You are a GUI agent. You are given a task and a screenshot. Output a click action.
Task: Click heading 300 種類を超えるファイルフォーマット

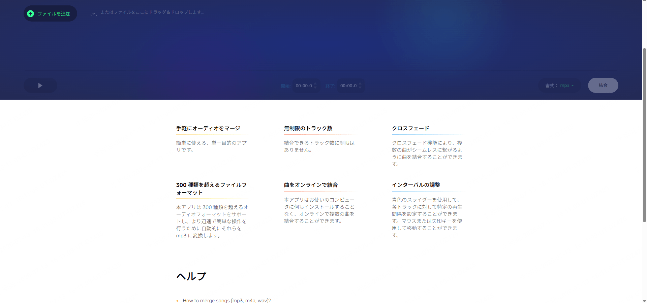211,189
